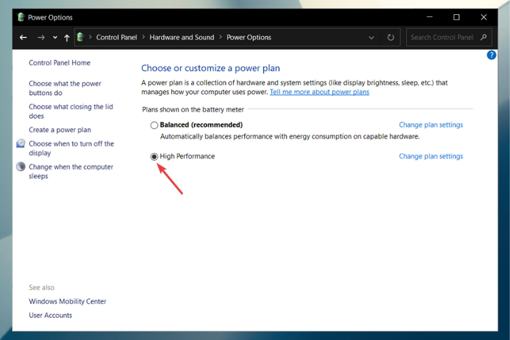The width and height of the screenshot is (510, 340).
Task: Go to Control Panel breadcrumb
Action: pos(117,37)
